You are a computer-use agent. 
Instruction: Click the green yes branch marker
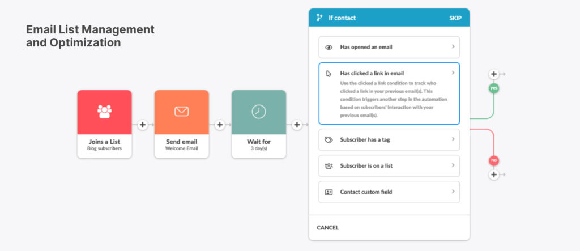[x=494, y=88]
